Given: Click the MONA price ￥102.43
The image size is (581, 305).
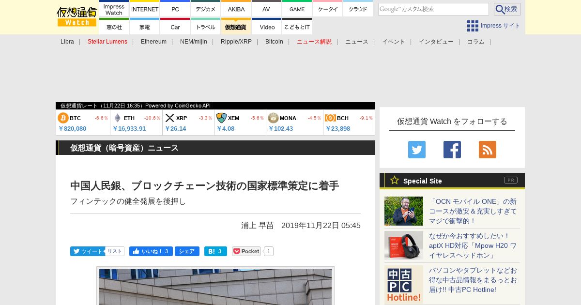Looking at the screenshot, I should click(281, 129).
